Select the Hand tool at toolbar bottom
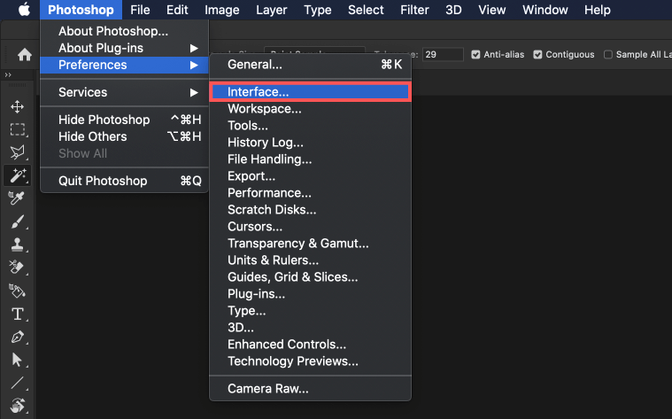This screenshot has height=419, width=672. point(17,406)
